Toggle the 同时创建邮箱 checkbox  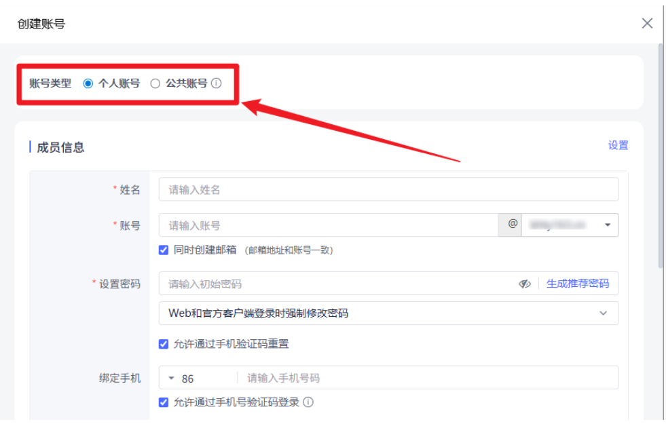coord(164,250)
